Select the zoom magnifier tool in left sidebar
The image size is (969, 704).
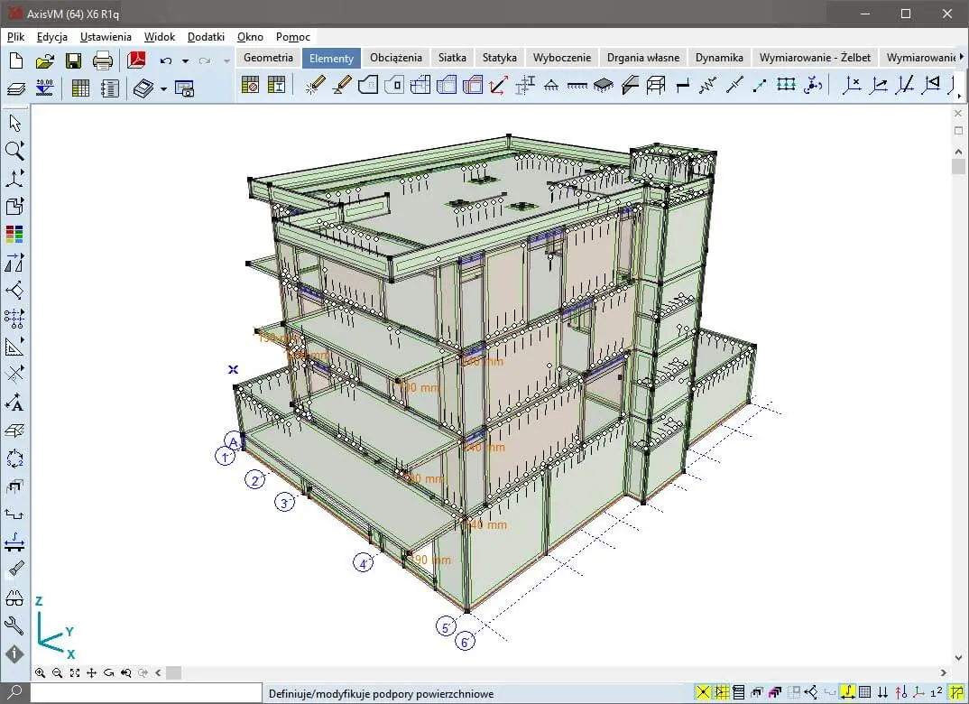[x=14, y=150]
